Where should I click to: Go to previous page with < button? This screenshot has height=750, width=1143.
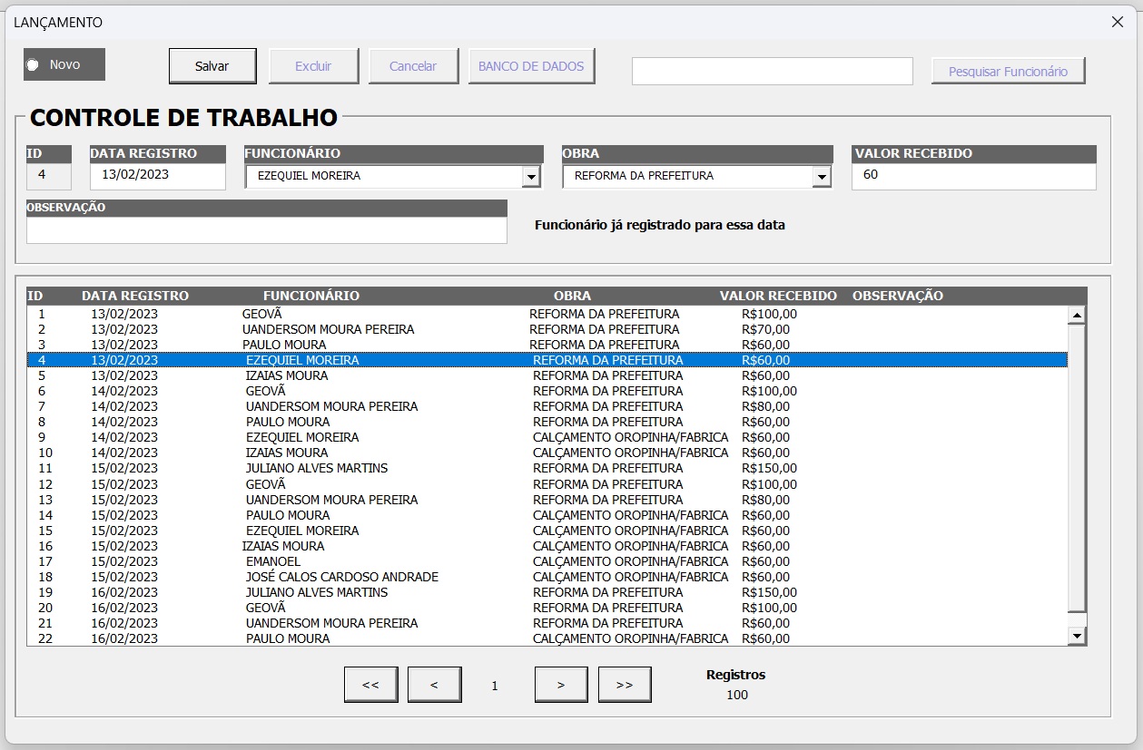click(434, 685)
